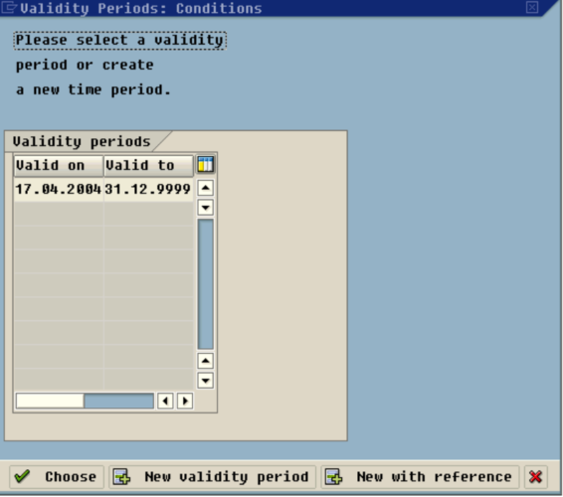Step the table up with top arrow

tap(205, 188)
